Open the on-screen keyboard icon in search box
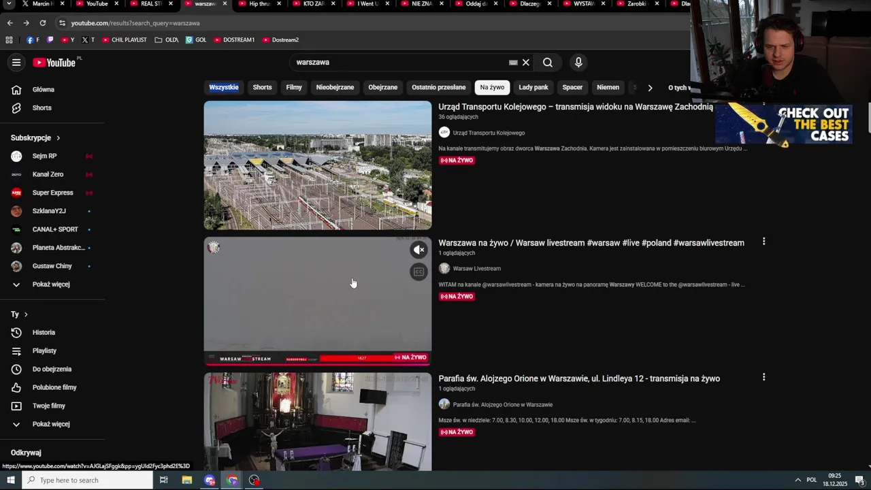Screen dimensions: 871x490 pyautogui.click(x=513, y=63)
